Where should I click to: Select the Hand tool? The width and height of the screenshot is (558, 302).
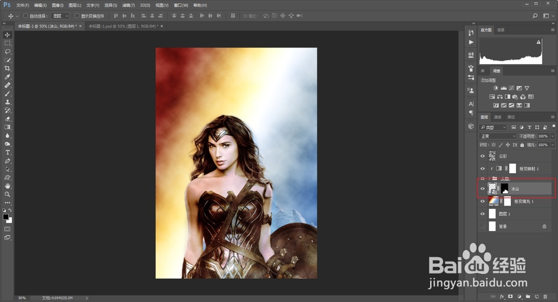tap(7, 186)
